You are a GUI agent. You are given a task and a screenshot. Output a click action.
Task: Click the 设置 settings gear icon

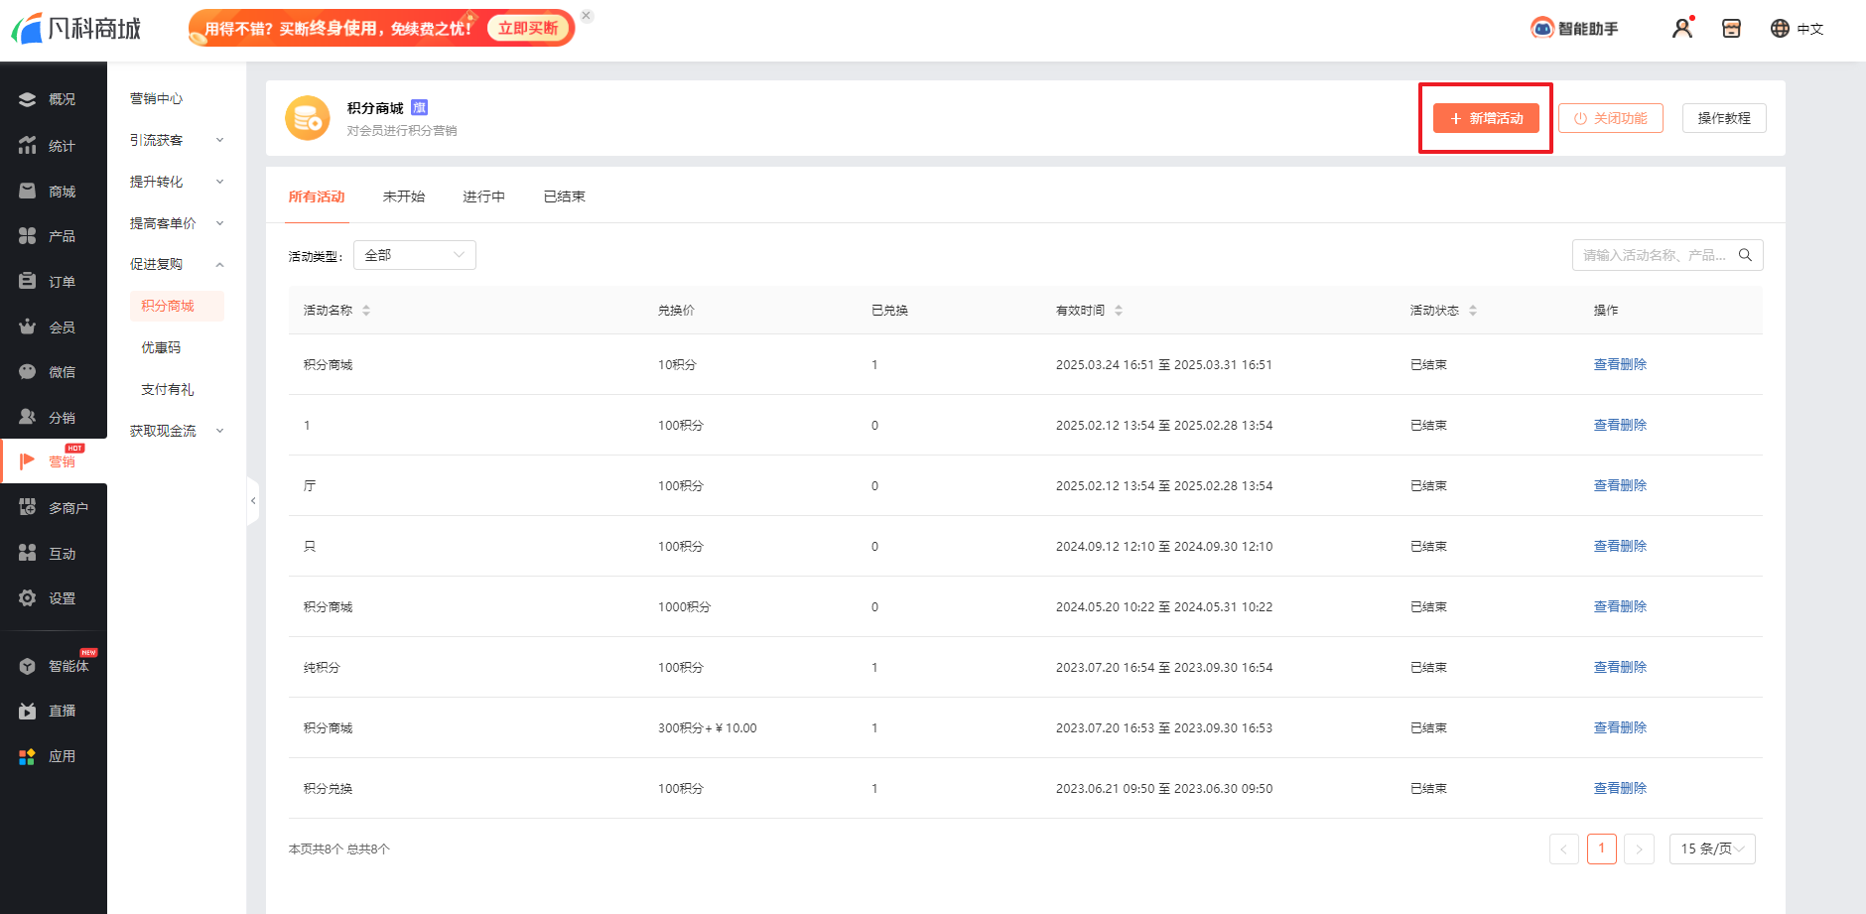(28, 598)
